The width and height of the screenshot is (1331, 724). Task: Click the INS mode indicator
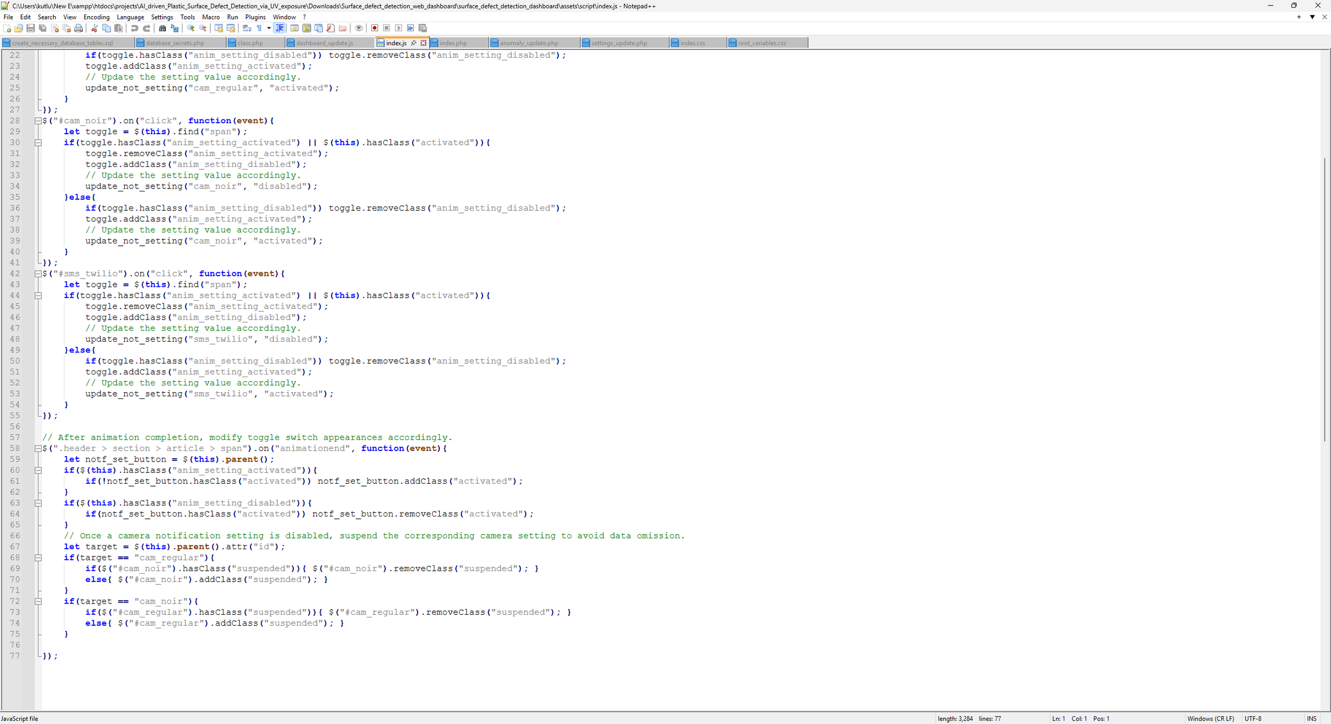coord(1312,718)
